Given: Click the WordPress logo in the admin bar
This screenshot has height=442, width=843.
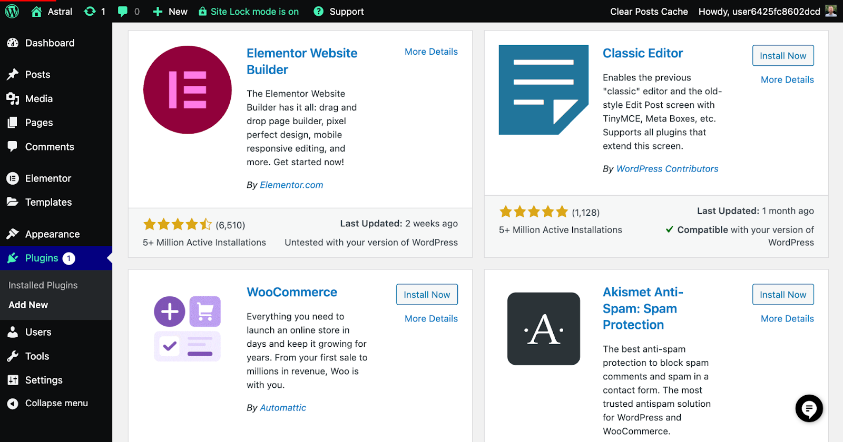Looking at the screenshot, I should click(x=11, y=11).
